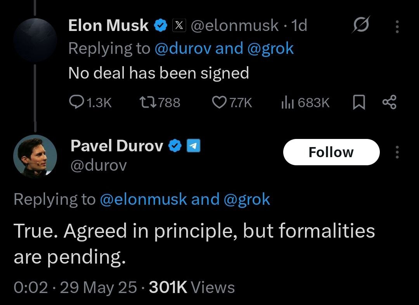Open Elon Musk's dark profile avatar
The width and height of the screenshot is (419, 305).
(x=35, y=40)
